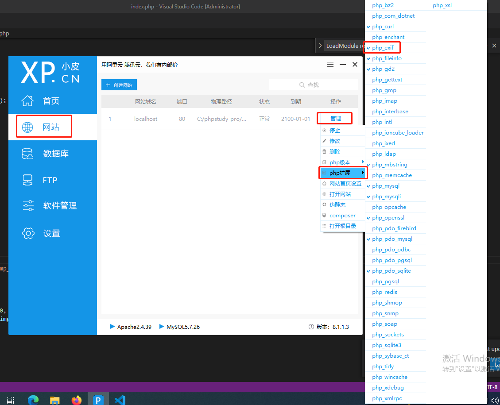Select 打开根目录 menu entry
Image resolution: width=500 pixels, height=405 pixels.
pyautogui.click(x=343, y=226)
